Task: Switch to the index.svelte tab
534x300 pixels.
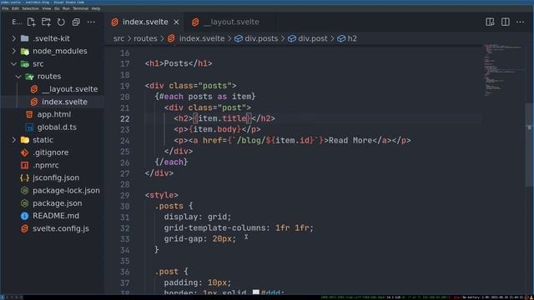Action: 145,22
